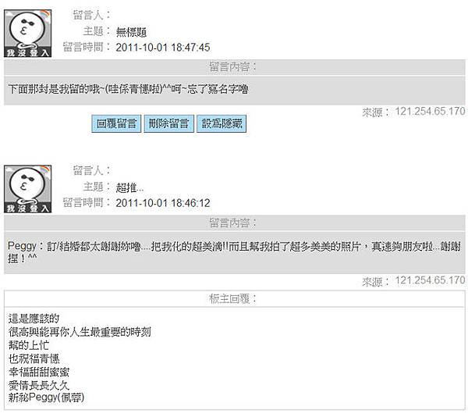Click timestamp 2011-10-01 18:46:12
Screen dimensions: 468x417
coord(163,203)
